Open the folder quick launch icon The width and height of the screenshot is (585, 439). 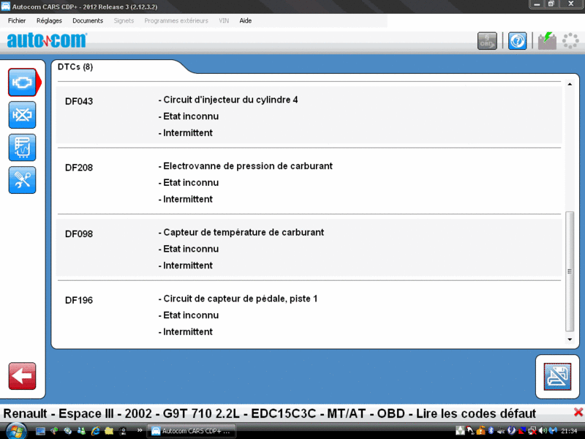[108, 431]
